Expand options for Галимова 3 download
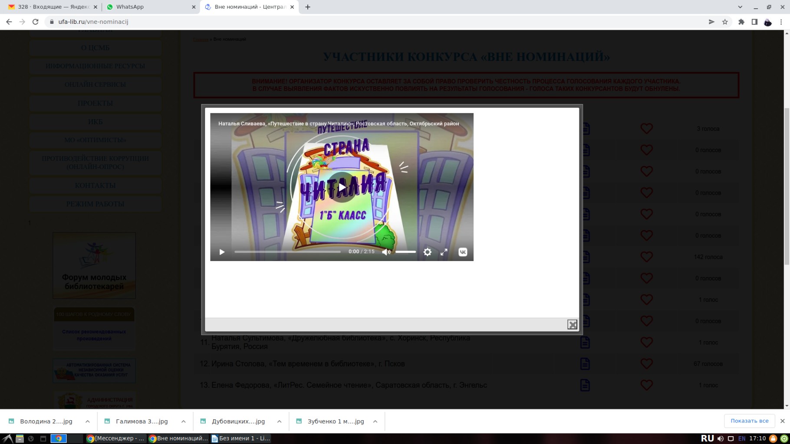This screenshot has height=444, width=790. 184,421
